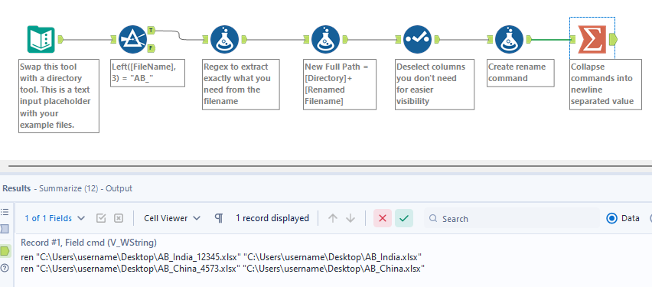Click the ren AB_China_4573.xlsx command line

pyautogui.click(x=223, y=269)
